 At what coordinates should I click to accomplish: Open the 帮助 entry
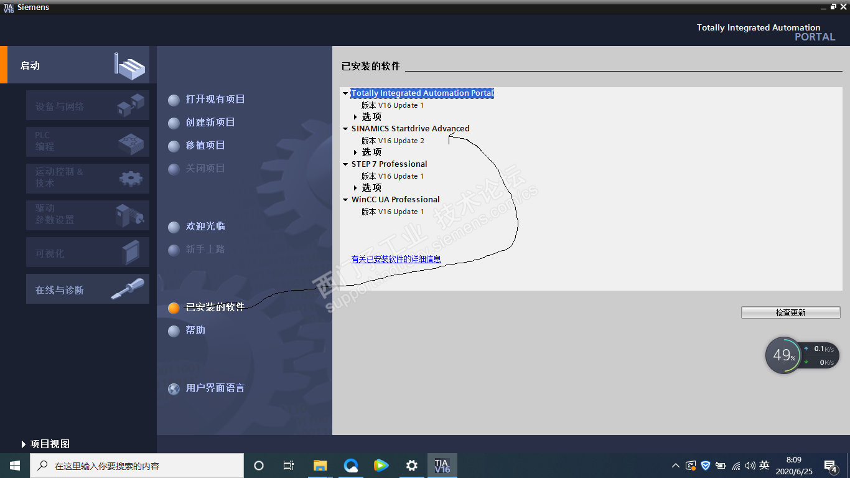[x=195, y=330]
